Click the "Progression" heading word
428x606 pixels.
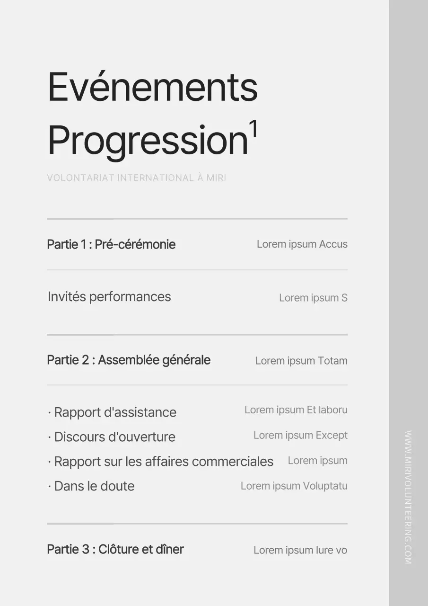[x=148, y=140]
